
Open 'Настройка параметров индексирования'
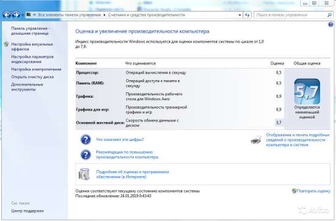tap(32, 59)
